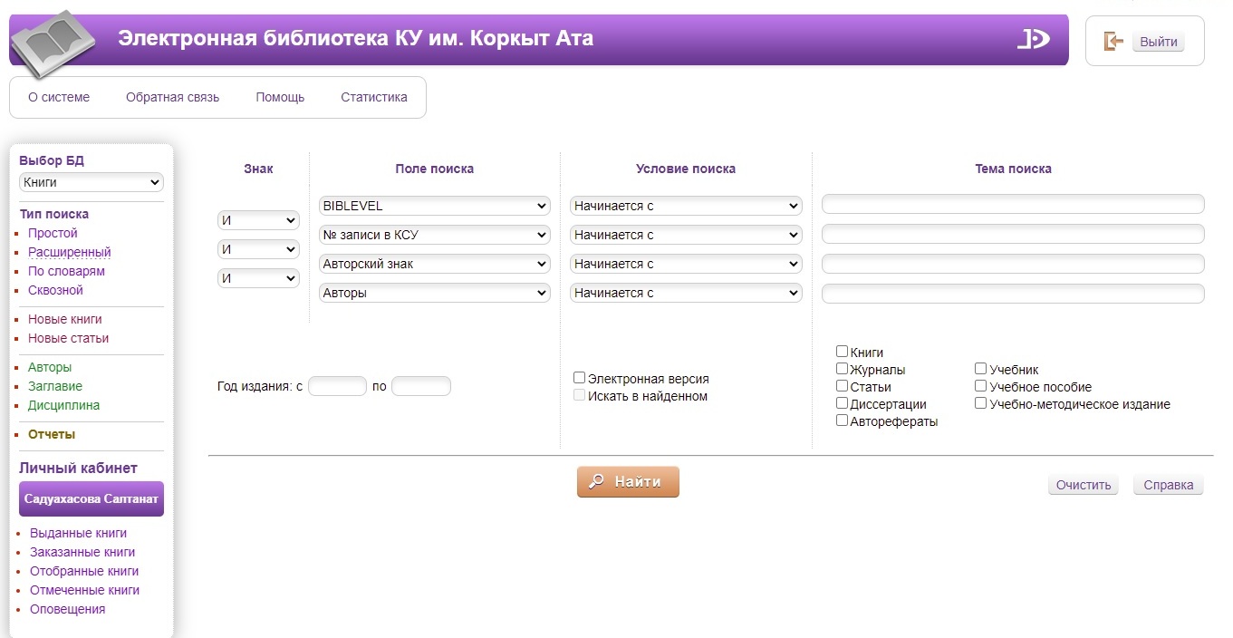
Task: Switch to Расширенный search type
Action: coord(70,252)
